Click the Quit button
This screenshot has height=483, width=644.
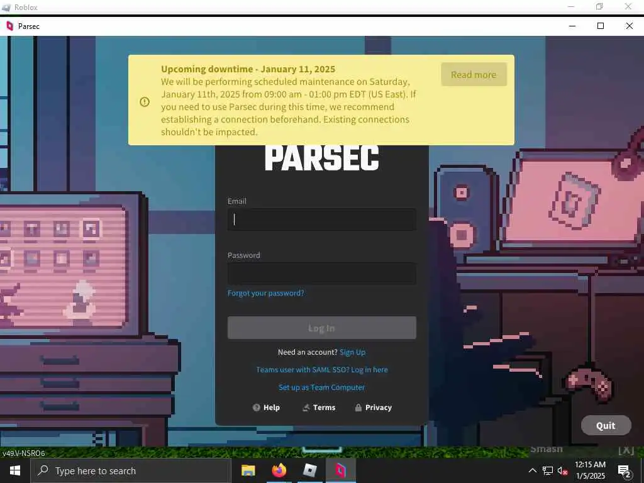(x=606, y=425)
